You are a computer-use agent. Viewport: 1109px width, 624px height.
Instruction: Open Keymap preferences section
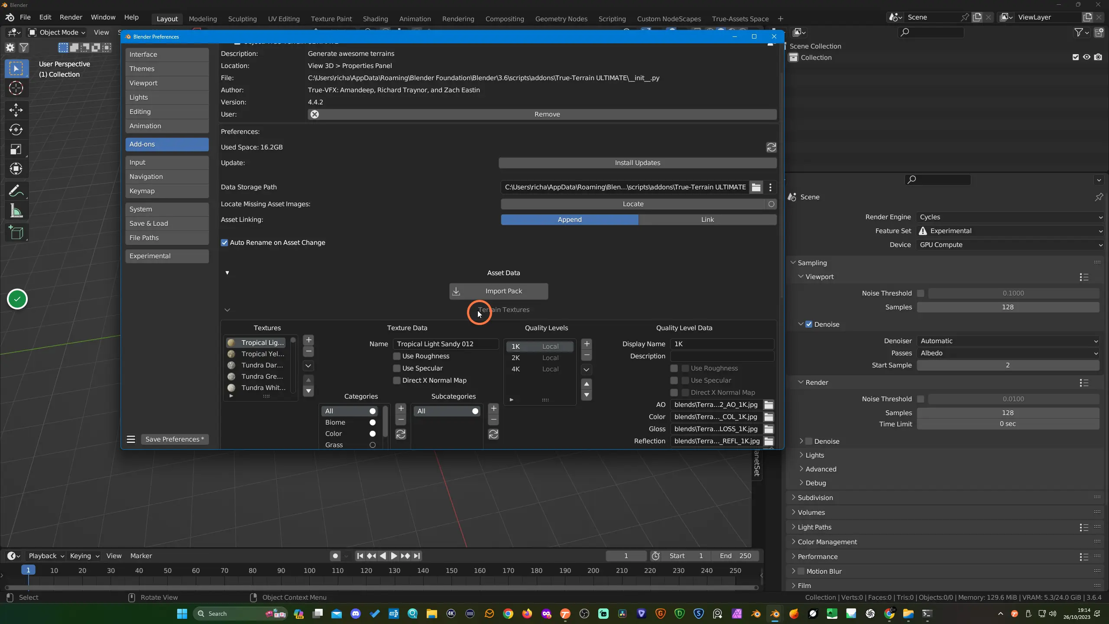coord(167,191)
